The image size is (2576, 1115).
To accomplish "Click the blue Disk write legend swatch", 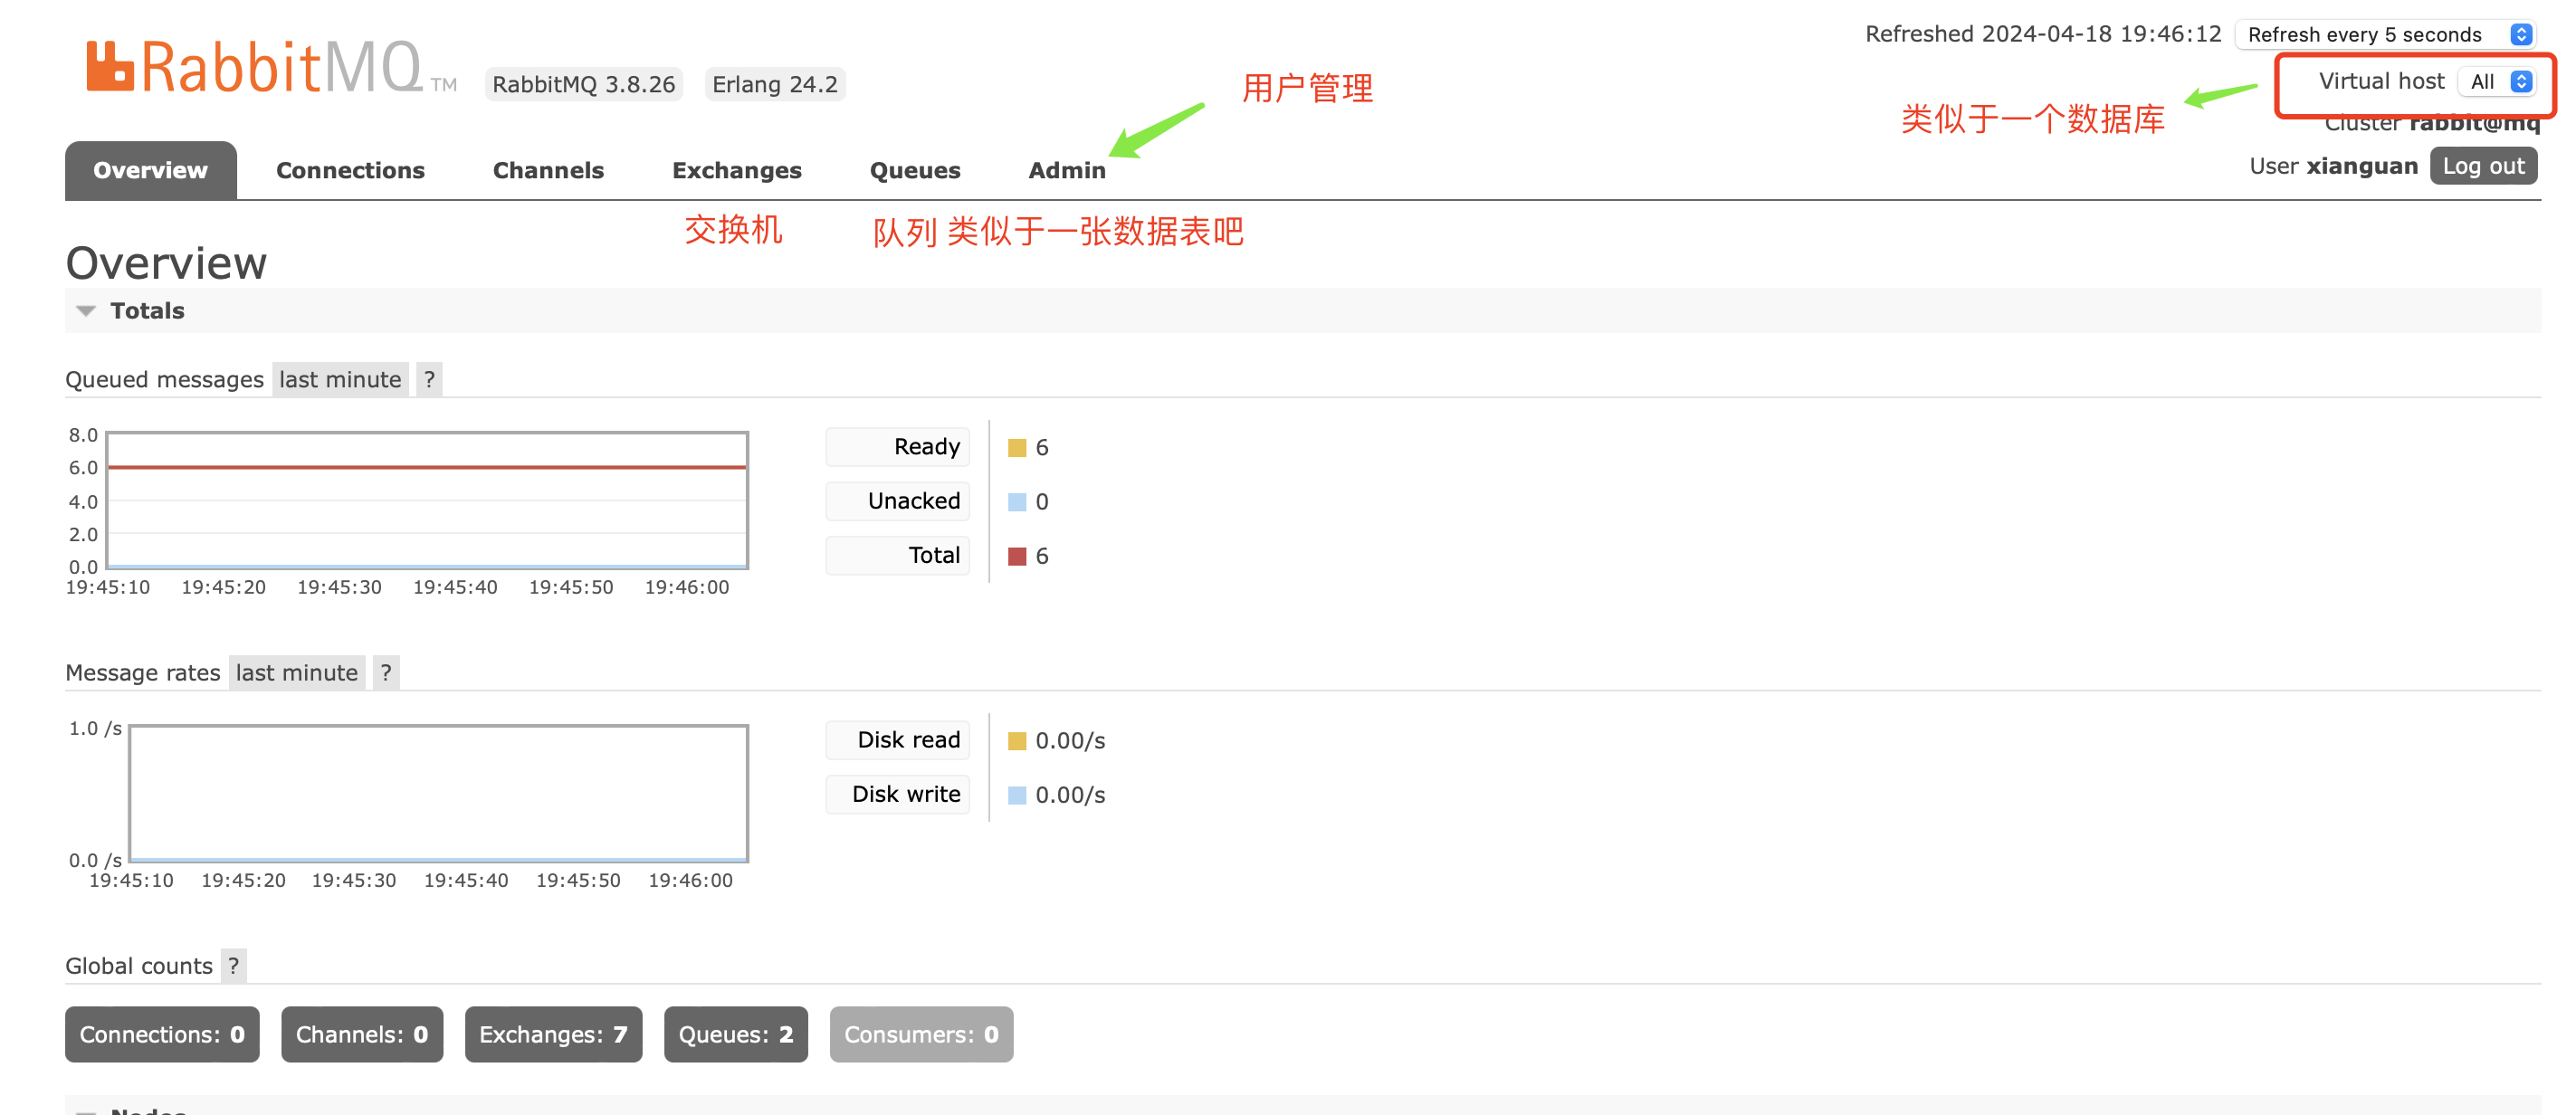I will [1017, 795].
